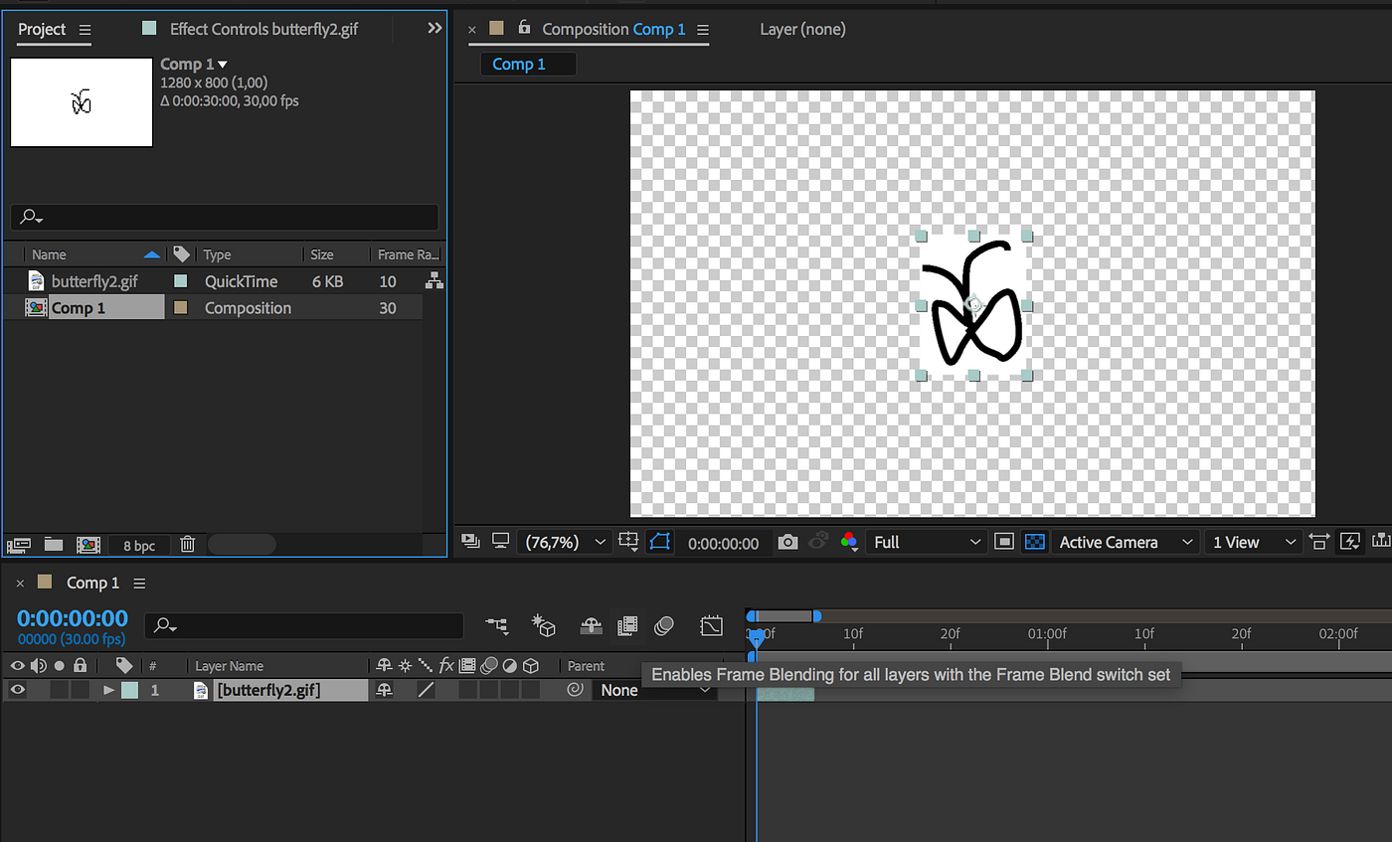Take a snapshot of the composition

click(x=786, y=542)
